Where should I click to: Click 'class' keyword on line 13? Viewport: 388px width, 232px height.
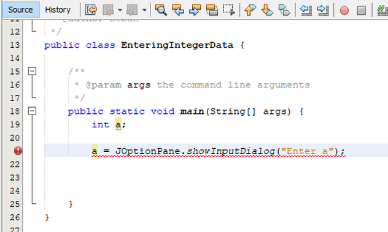tap(101, 45)
